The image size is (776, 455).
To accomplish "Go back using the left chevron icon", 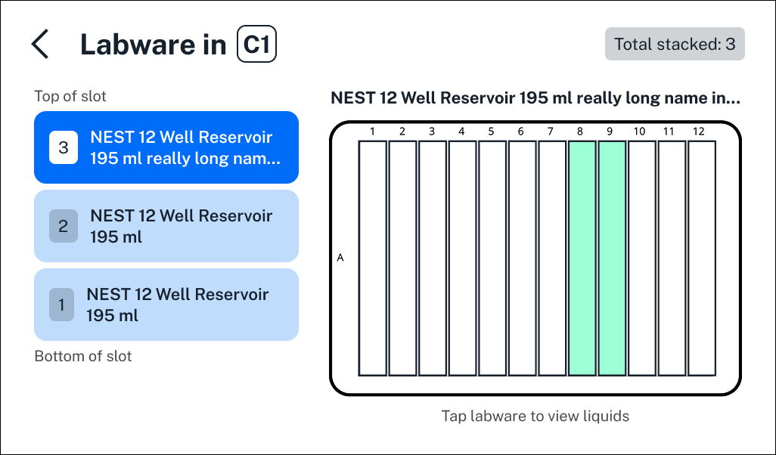I will click(41, 44).
